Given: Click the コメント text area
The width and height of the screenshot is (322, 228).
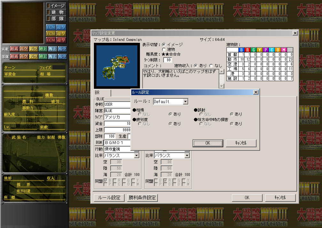Looking at the screenshot, I should click(181, 79).
